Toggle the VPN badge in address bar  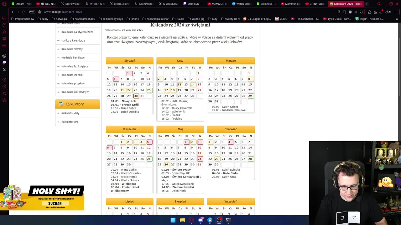(32, 12)
